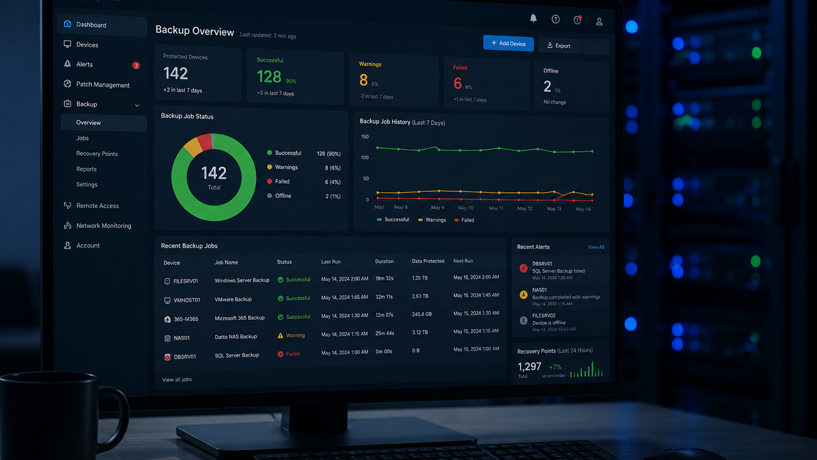Click the FILESRV01 device icon
Image resolution: width=817 pixels, height=460 pixels.
pyautogui.click(x=167, y=281)
